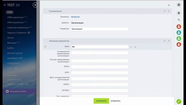Focus the Название input field
186x105 pixels.
100,29
